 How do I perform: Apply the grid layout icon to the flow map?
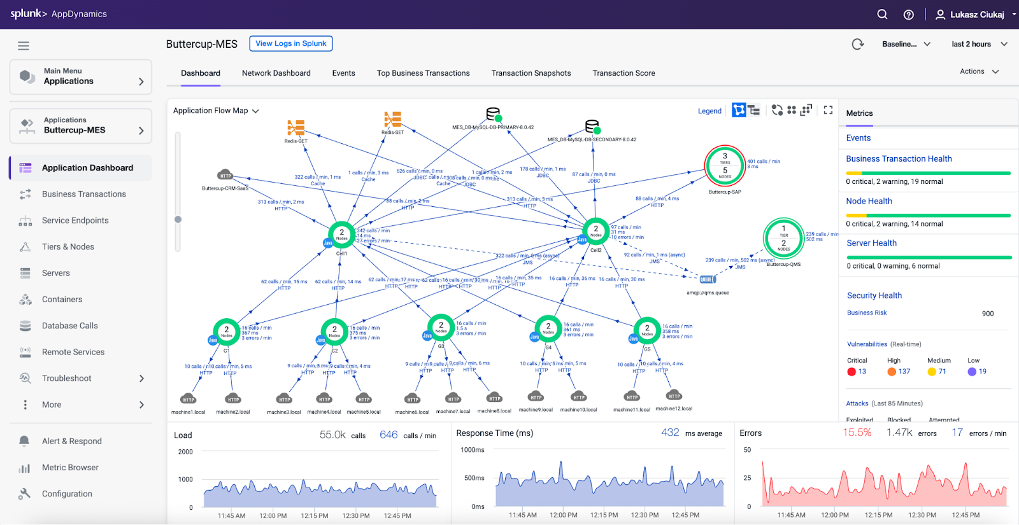(x=792, y=110)
